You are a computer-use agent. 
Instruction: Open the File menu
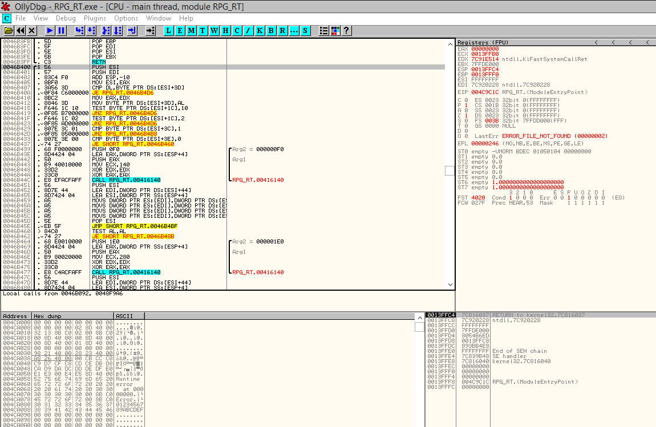tap(21, 18)
